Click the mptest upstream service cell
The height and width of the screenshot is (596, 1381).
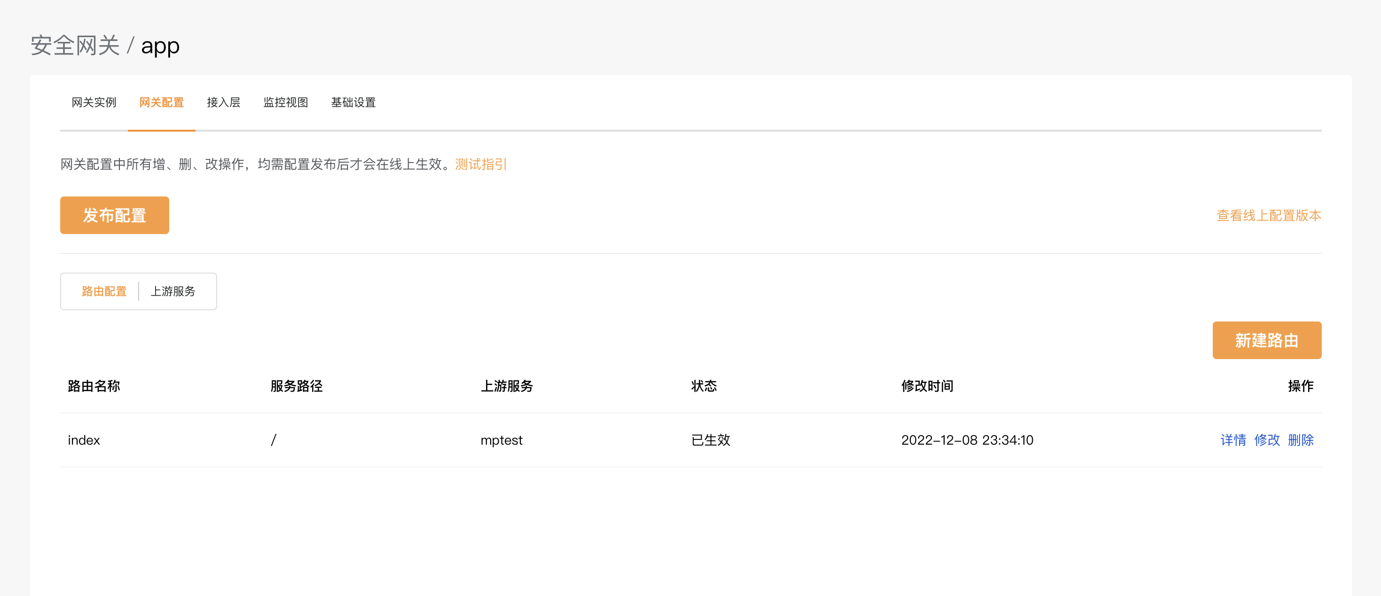click(x=501, y=440)
